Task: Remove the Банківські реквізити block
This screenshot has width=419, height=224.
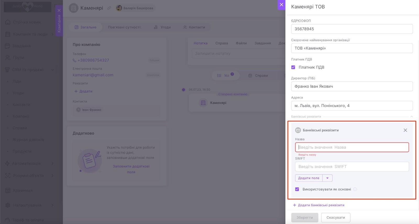Action: (x=405, y=130)
